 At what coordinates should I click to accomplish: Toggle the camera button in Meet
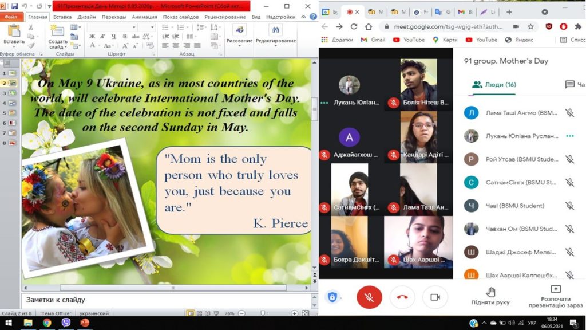pos(435,297)
